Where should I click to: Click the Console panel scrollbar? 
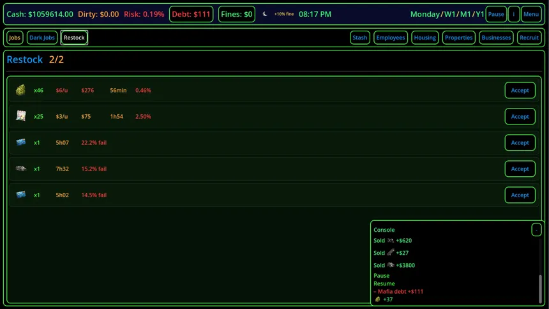point(540,287)
